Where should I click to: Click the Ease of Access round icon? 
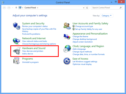point(67,61)
